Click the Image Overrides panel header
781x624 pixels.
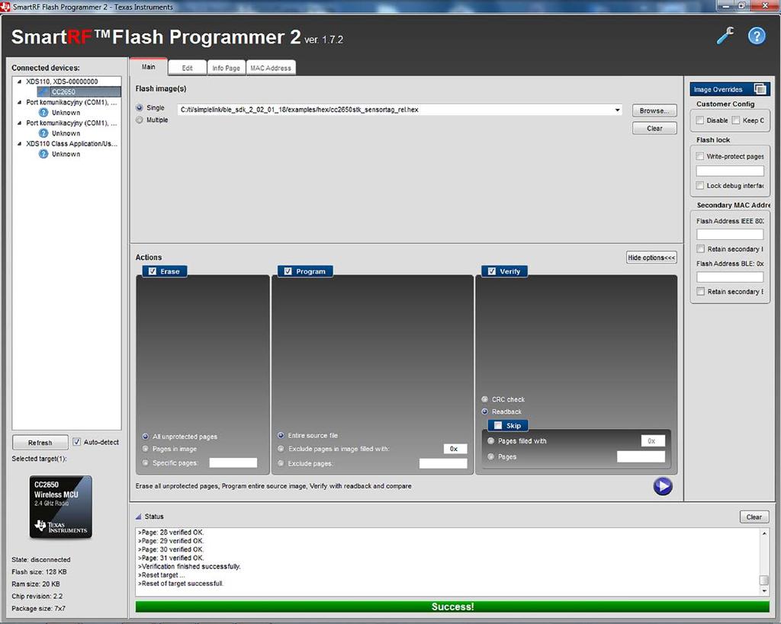coord(730,89)
